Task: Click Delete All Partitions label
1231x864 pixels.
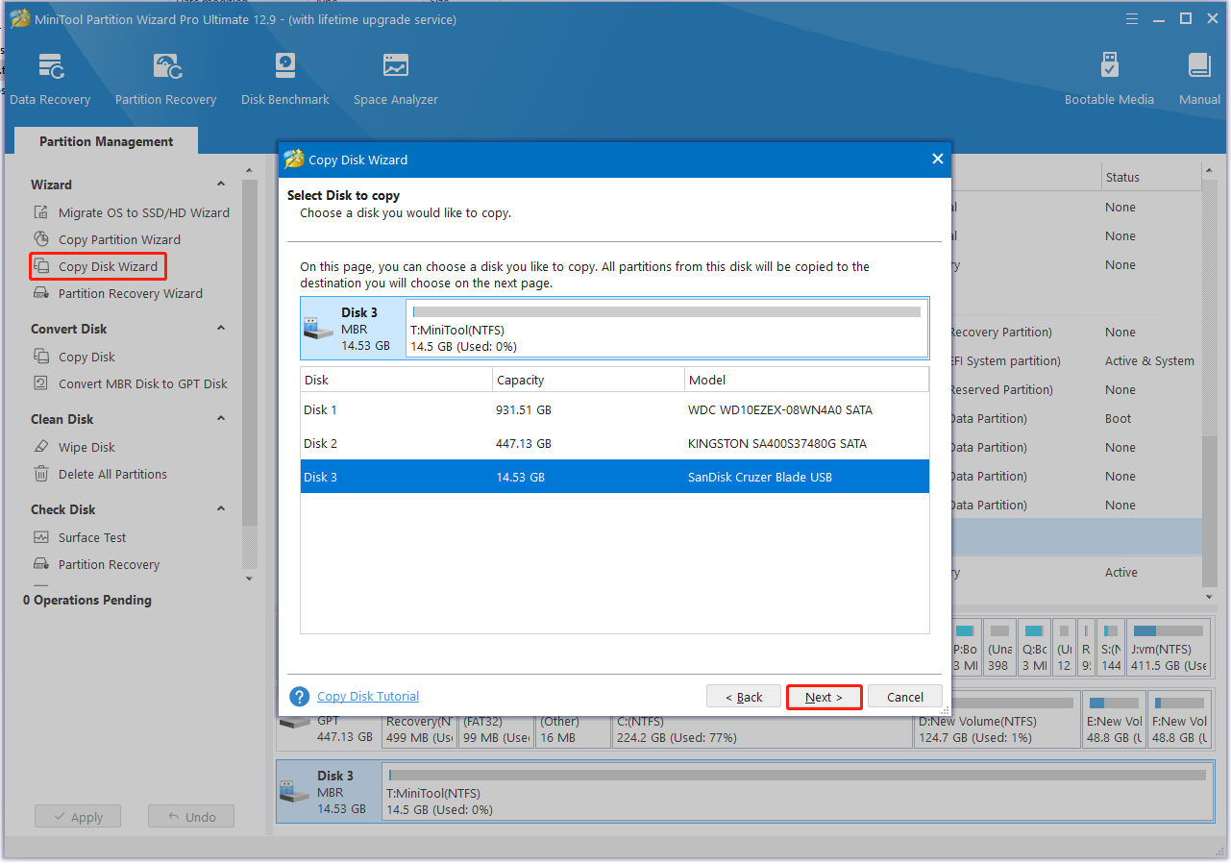Action: pos(112,474)
